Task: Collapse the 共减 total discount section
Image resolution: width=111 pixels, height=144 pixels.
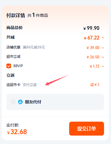Action: [103, 38]
